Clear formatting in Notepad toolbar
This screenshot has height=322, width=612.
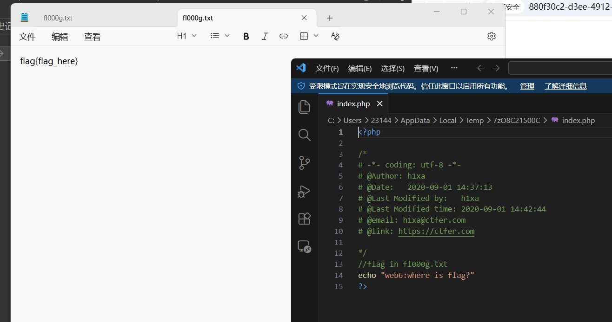[335, 36]
